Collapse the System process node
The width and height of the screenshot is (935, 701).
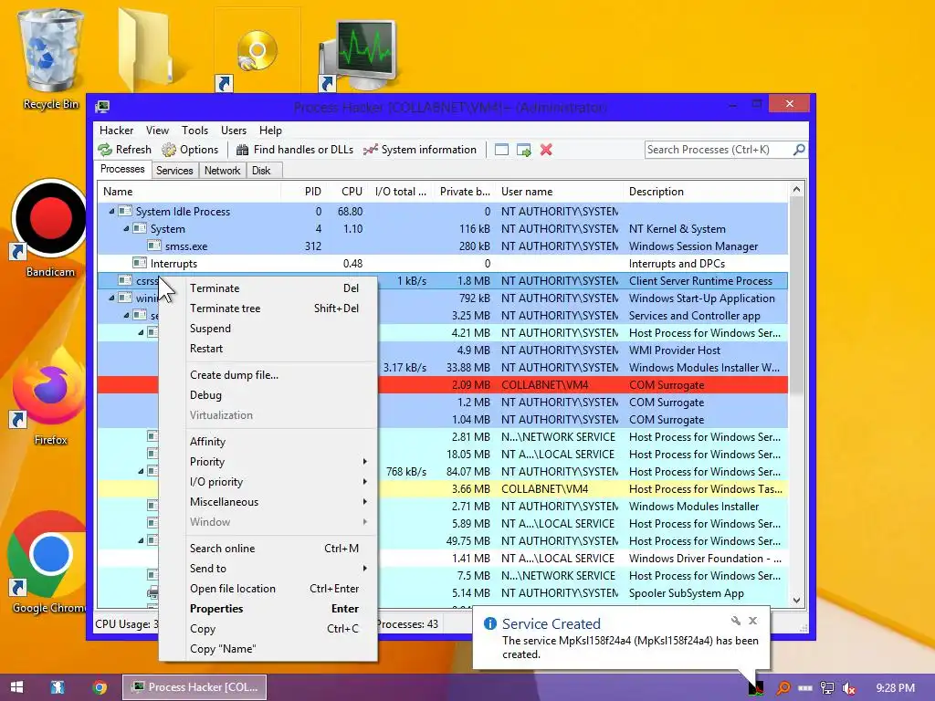pos(126,228)
